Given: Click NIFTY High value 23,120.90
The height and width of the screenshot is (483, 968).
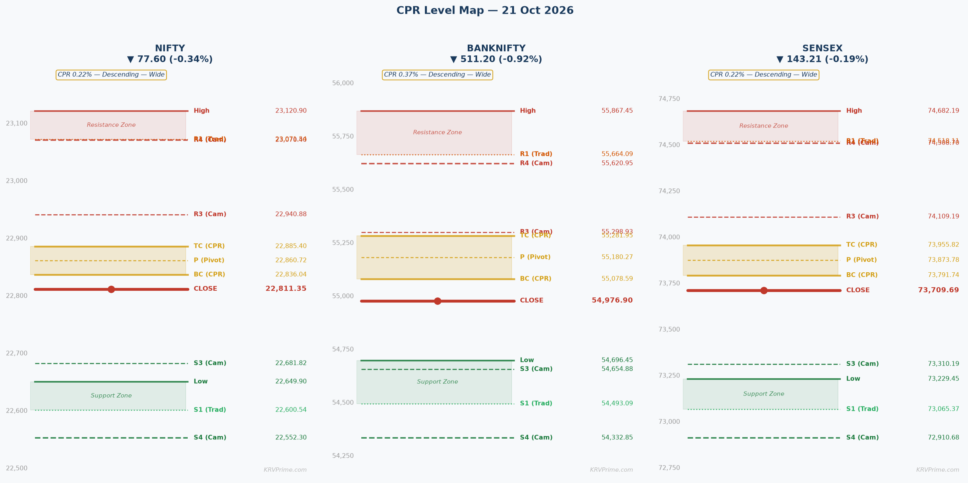Looking at the screenshot, I should pos(291,111).
